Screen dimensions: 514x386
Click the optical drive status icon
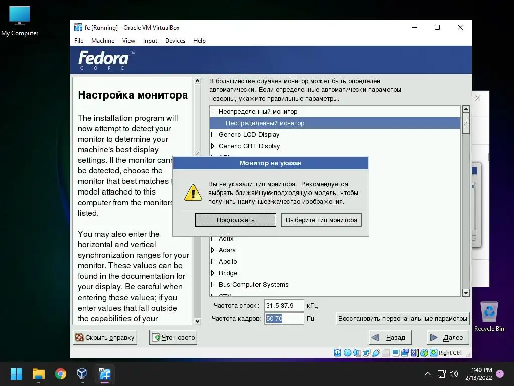pyautogui.click(x=347, y=352)
